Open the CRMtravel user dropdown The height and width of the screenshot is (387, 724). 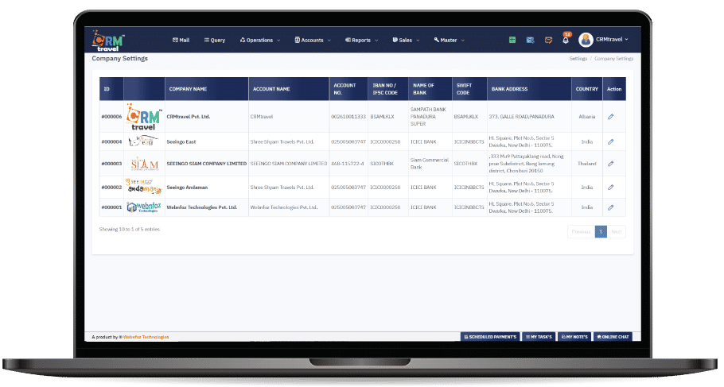(x=613, y=40)
